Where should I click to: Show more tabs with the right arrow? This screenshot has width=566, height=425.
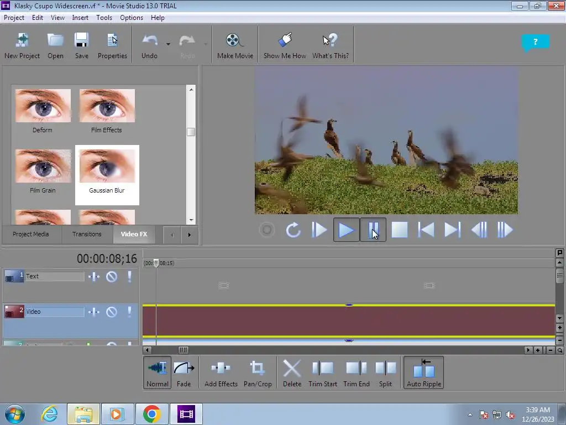point(189,235)
